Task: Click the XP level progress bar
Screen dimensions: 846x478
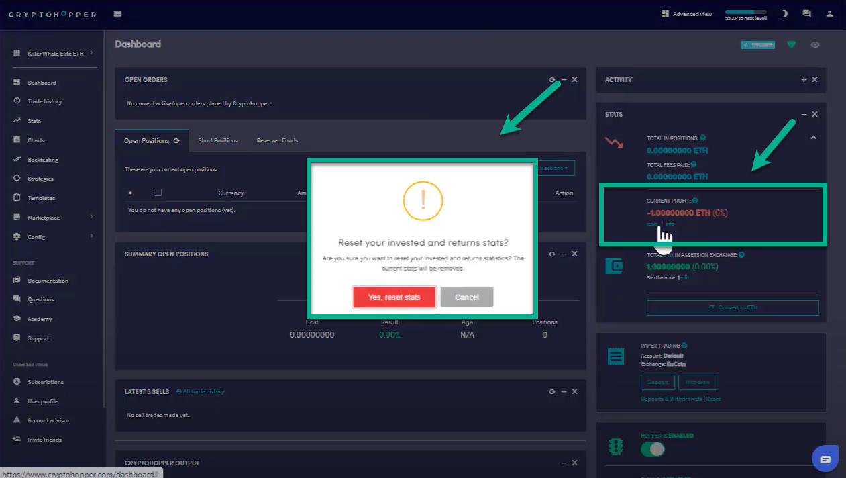Action: tap(746, 12)
